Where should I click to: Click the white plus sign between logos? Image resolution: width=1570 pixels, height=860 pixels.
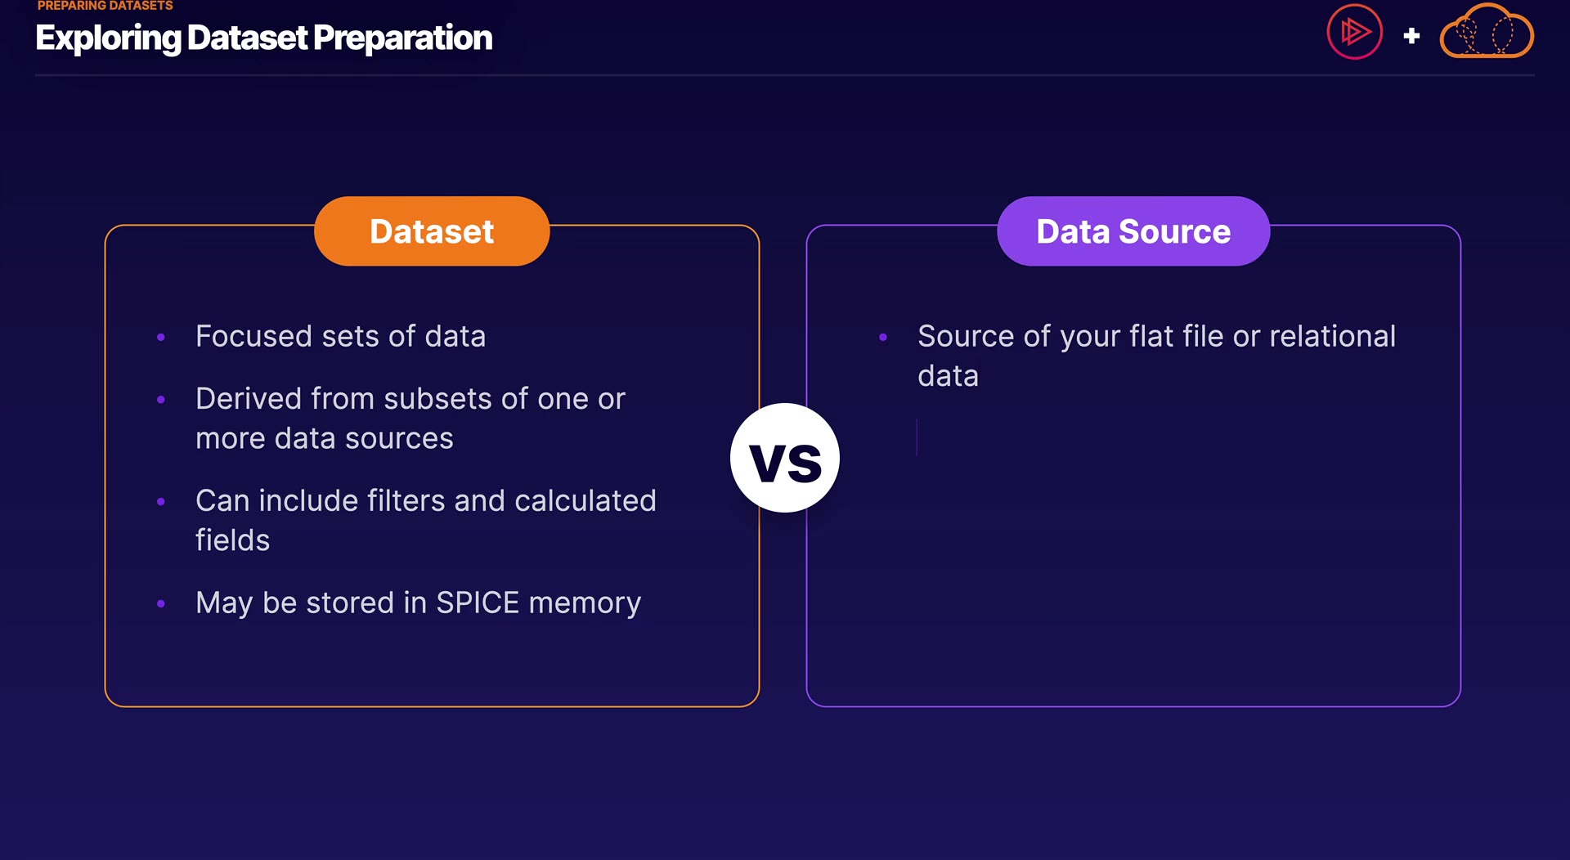point(1411,36)
